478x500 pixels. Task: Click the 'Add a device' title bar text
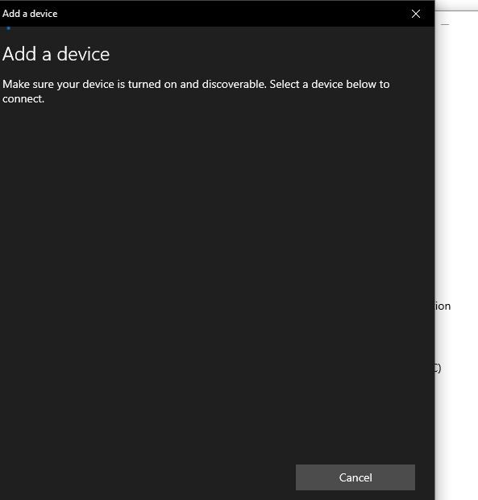(30, 14)
